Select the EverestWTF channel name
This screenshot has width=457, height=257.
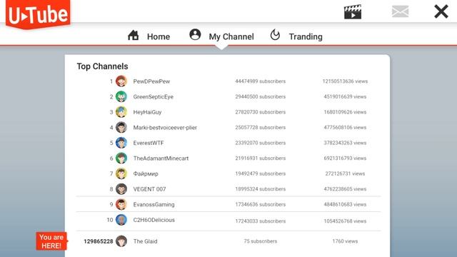149,143
